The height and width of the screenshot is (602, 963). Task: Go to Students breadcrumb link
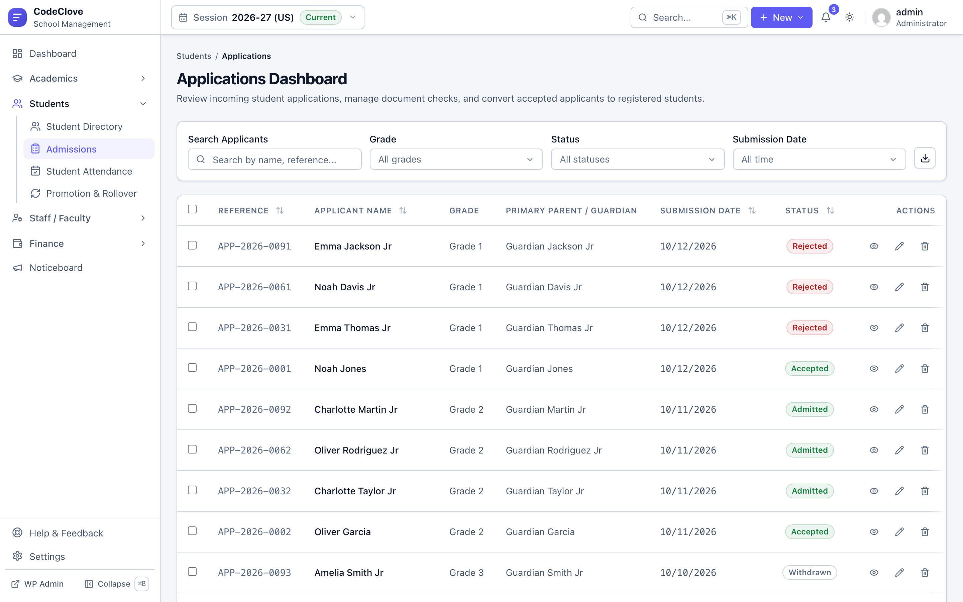point(194,56)
